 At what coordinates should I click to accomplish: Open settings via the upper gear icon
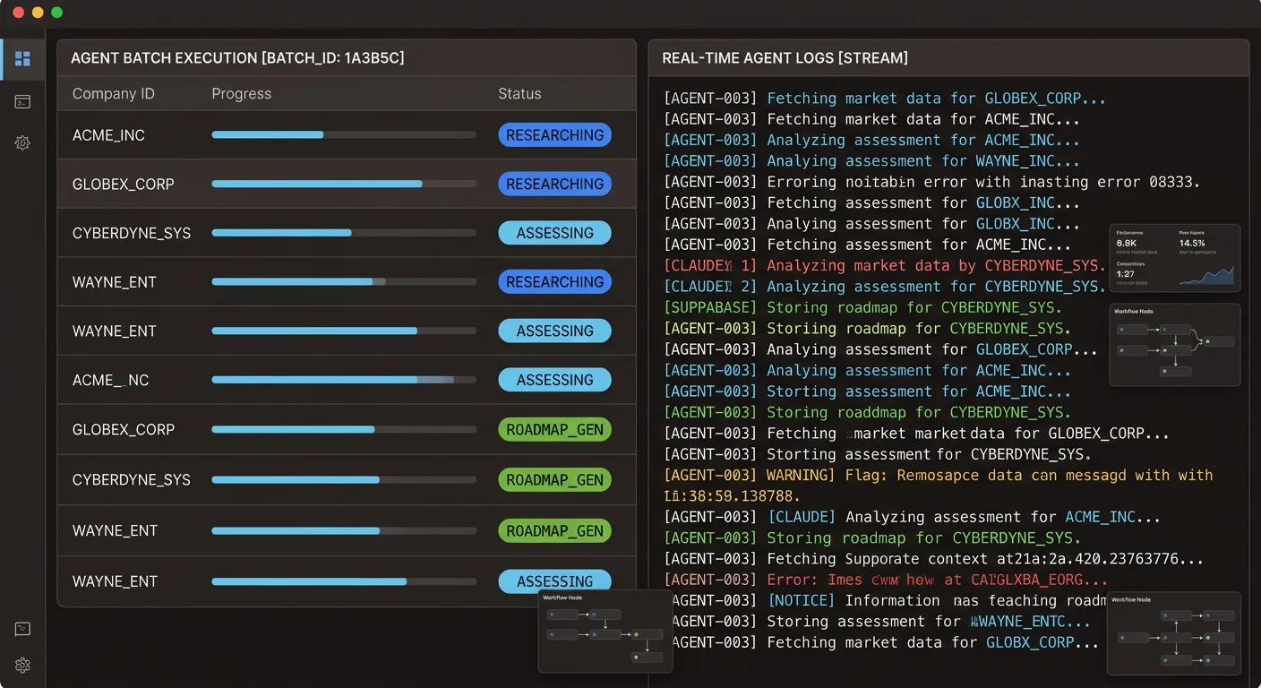[x=22, y=142]
